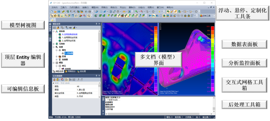Select 1..全局圆柱坐标系 in the tree
Screen dimensions: 270x121
pos(70,38)
